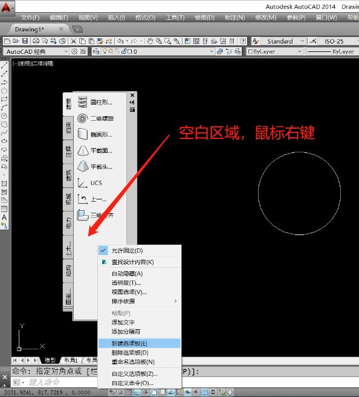
Task: Click the 布局1 layout tab
Action: [71, 360]
